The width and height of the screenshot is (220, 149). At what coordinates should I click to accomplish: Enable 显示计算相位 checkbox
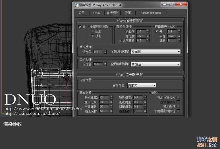pos(178,97)
